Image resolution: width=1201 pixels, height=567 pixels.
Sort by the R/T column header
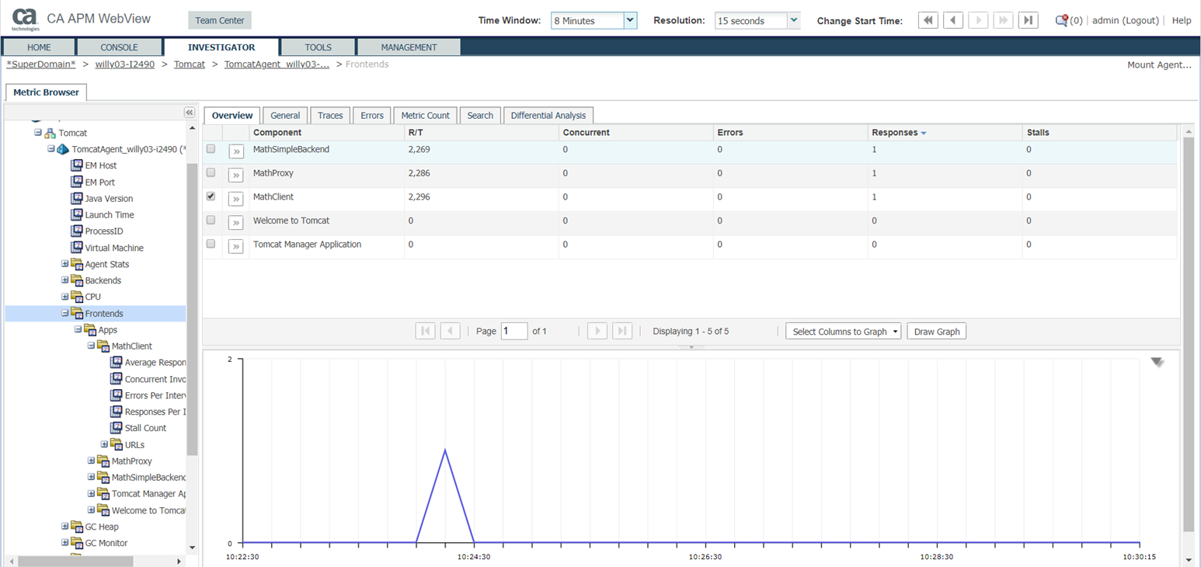[481, 133]
